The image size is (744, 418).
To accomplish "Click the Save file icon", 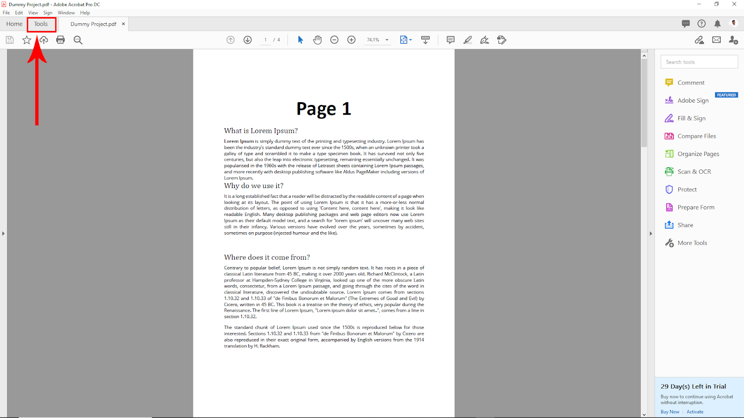I will point(10,40).
